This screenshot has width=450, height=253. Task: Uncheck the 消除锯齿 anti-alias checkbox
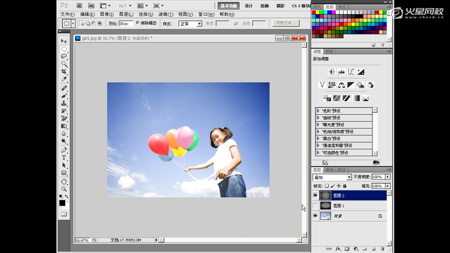[x=138, y=23]
